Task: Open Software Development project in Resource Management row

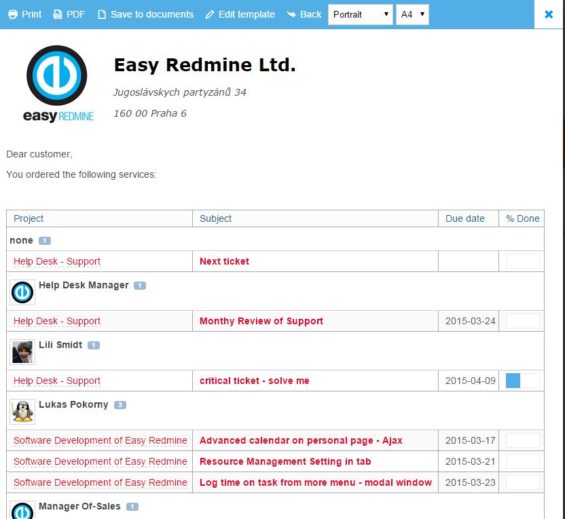Action: [x=101, y=461]
